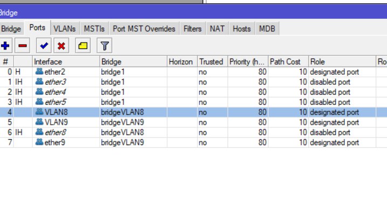Click the ether3 interface icon

coord(39,82)
